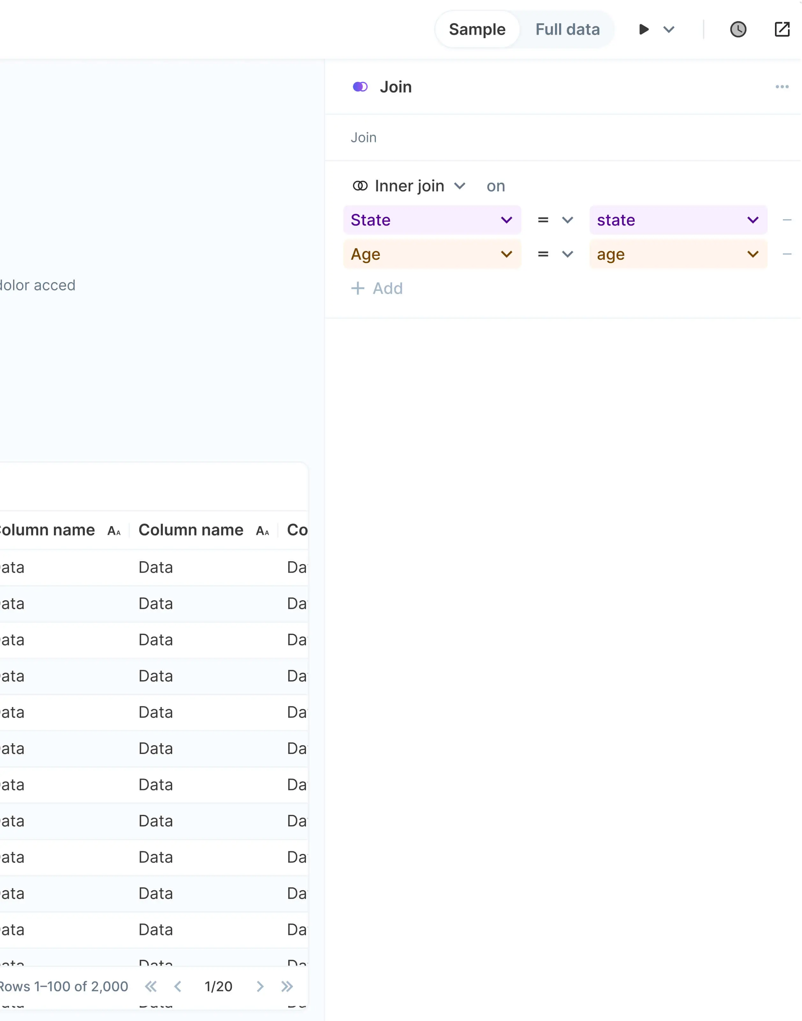Remove the State join condition row
This screenshot has height=1021, width=802.
point(787,220)
